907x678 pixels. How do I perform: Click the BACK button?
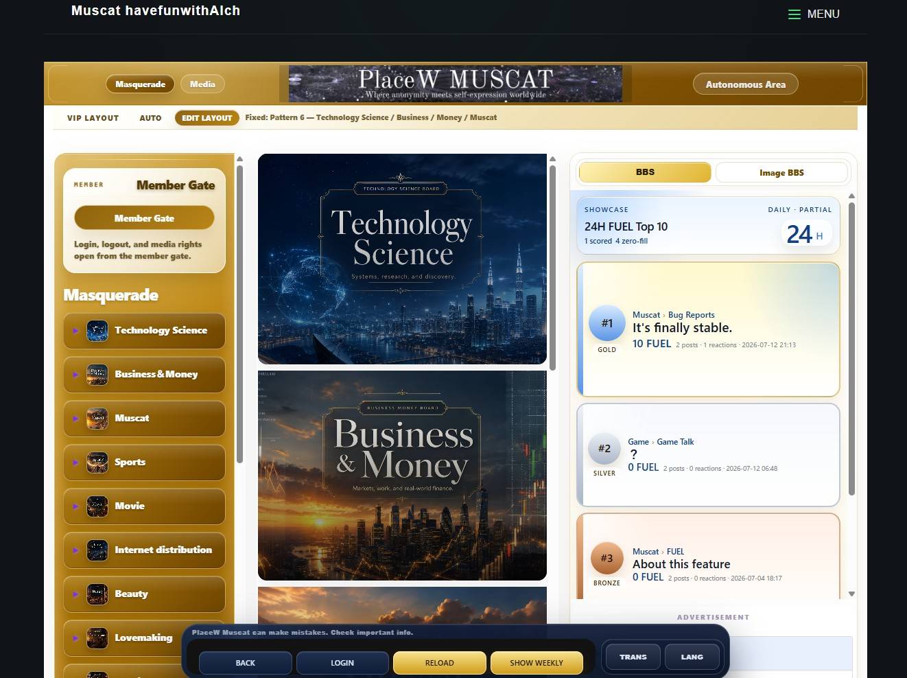pos(245,663)
